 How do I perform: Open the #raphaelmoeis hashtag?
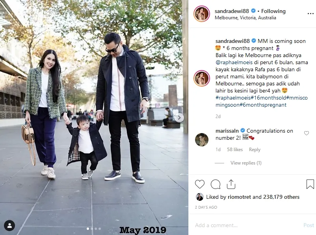tap(233, 98)
